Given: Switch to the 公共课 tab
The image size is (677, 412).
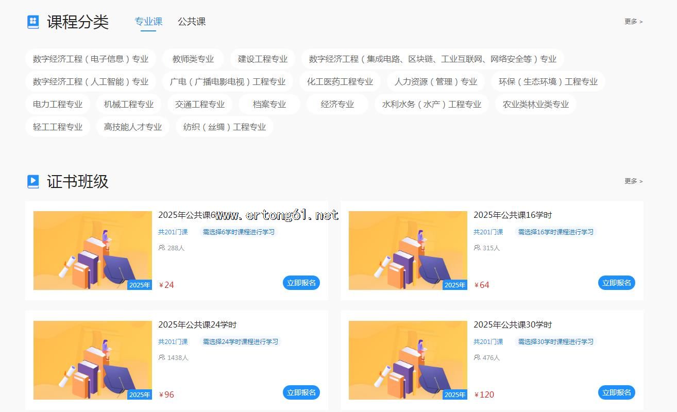Looking at the screenshot, I should point(192,22).
